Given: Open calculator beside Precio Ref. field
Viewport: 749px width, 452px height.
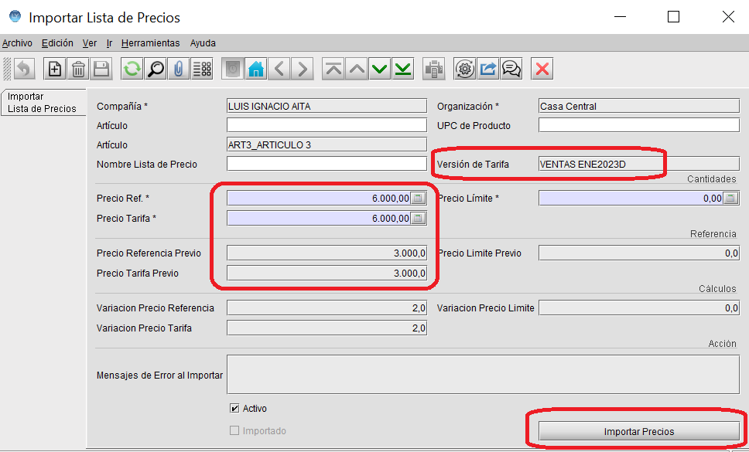Looking at the screenshot, I should pos(419,199).
